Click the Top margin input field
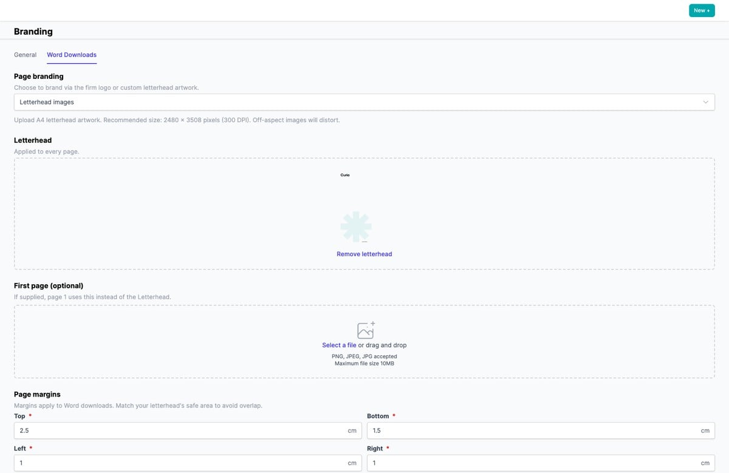The height and width of the screenshot is (473, 729). [188, 430]
